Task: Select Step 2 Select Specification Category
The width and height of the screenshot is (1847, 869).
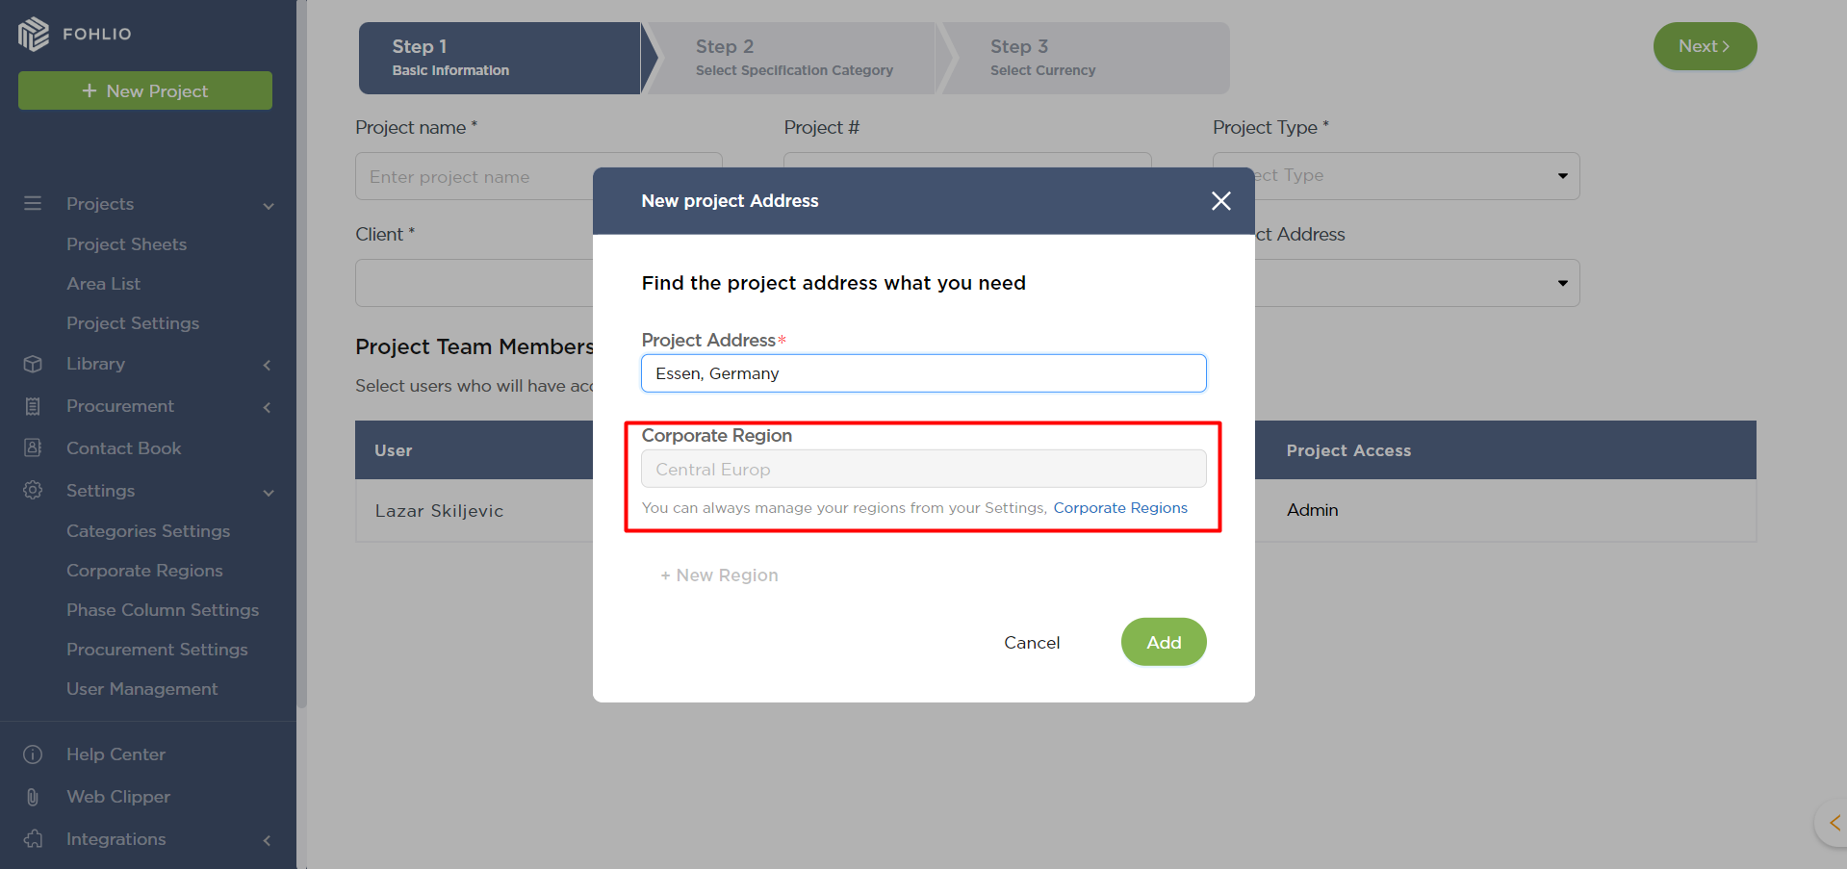Action: click(x=793, y=58)
